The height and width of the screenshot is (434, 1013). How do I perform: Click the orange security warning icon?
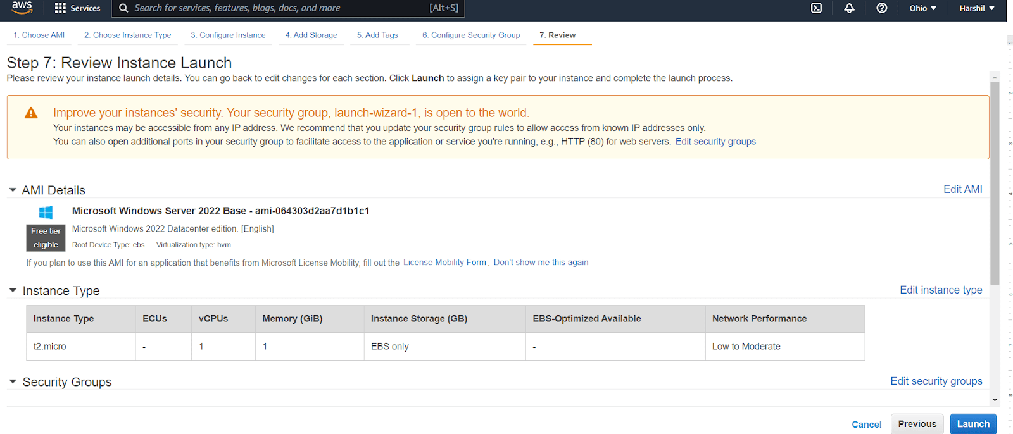31,113
